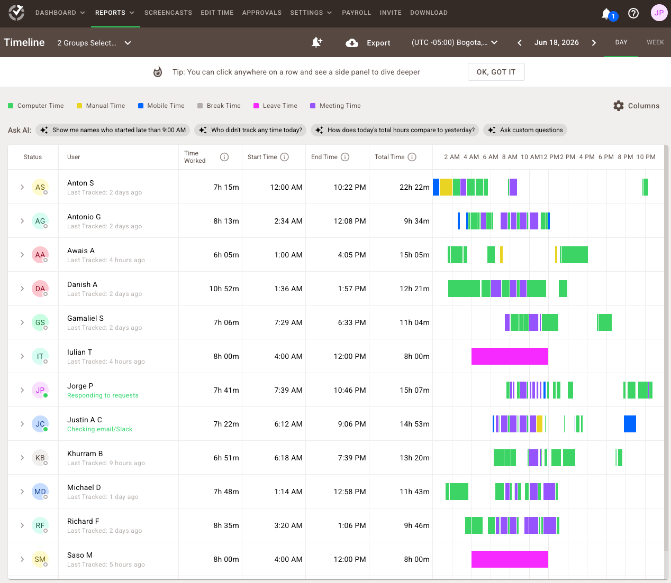Click Iulian T avatar IT
Viewport: 671px width, 583px height.
(40, 356)
